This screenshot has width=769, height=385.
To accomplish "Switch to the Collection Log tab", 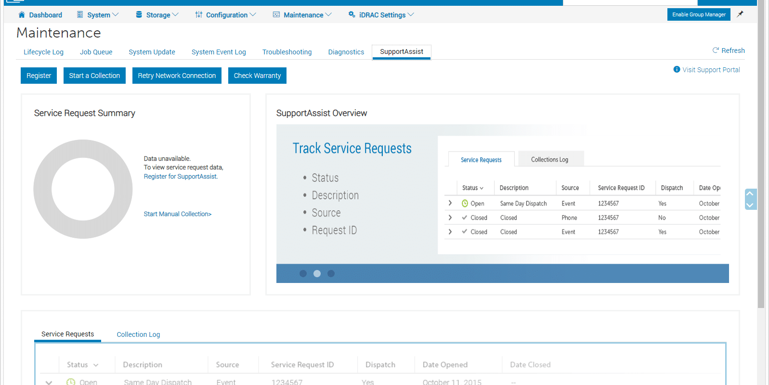I will click(138, 334).
